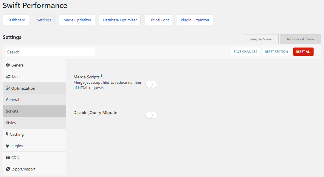Collapse the Optimization section in sidebar
Image resolution: width=324 pixels, height=177 pixels.
pyautogui.click(x=23, y=88)
